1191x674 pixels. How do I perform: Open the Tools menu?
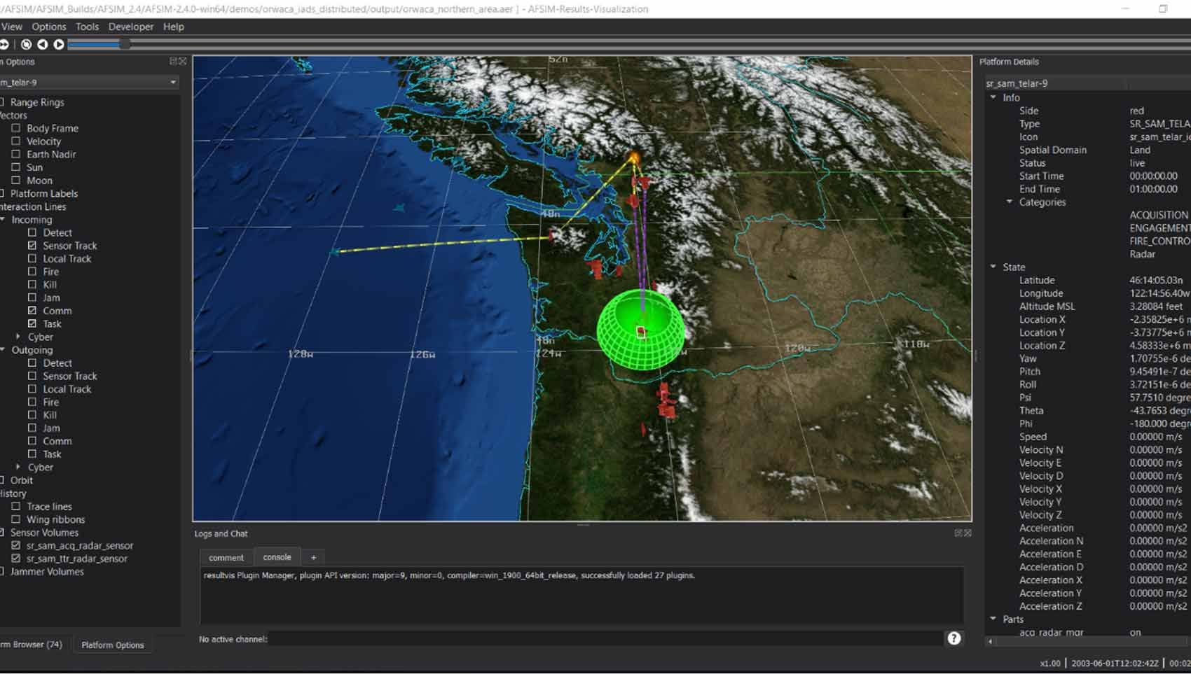click(x=87, y=27)
